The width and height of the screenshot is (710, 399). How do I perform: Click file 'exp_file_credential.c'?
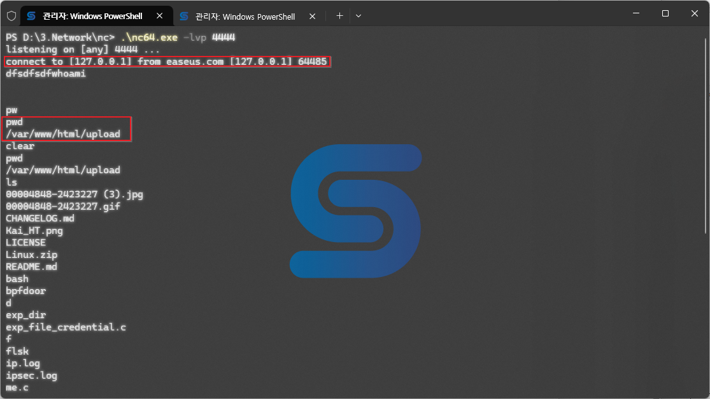[x=66, y=327]
